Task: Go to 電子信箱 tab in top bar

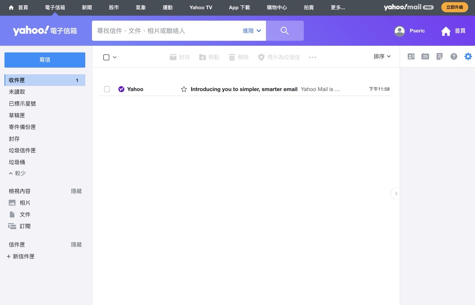Action: 55,7
